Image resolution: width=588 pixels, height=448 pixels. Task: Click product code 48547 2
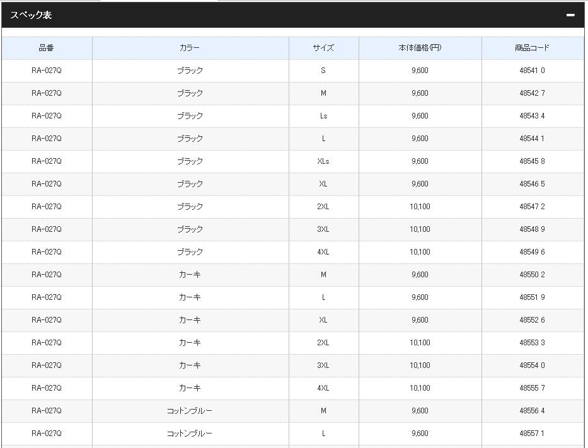[x=532, y=207]
